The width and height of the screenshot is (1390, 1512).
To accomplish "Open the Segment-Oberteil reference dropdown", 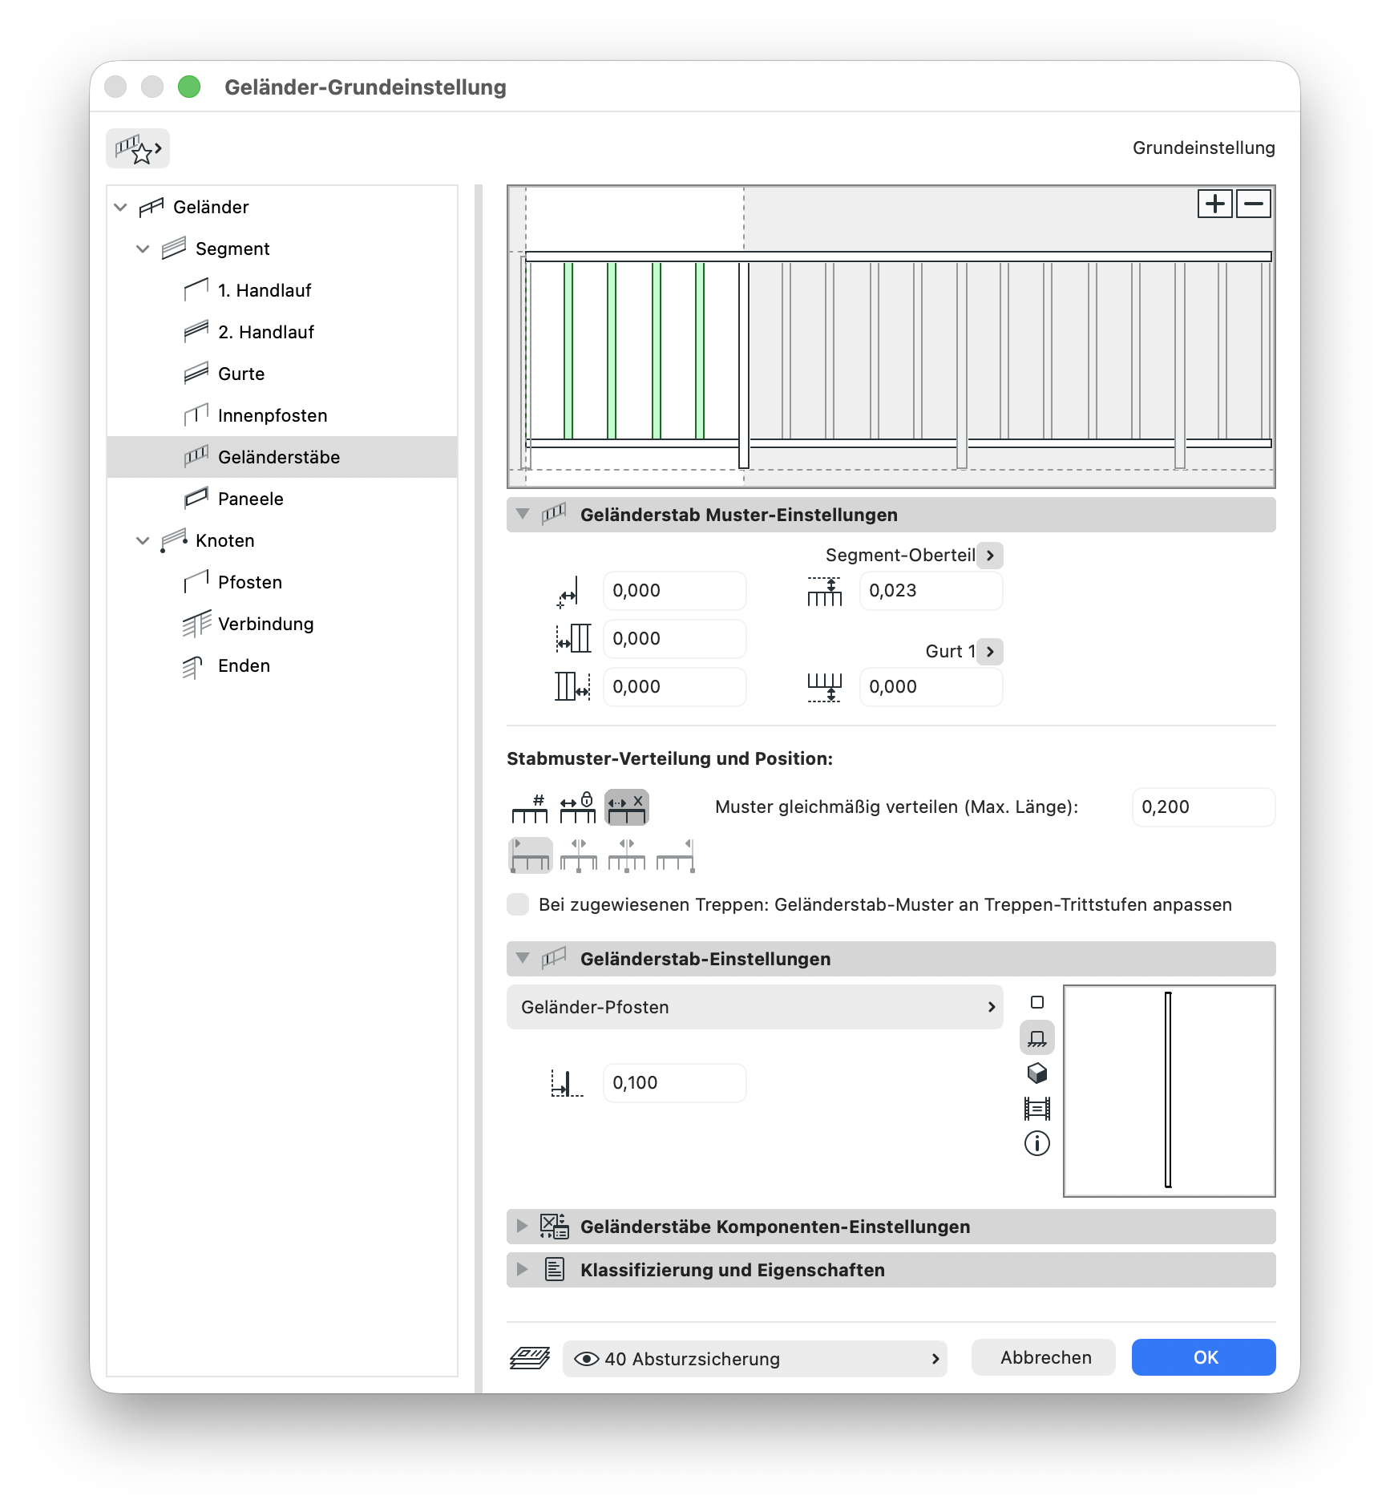I will [990, 556].
